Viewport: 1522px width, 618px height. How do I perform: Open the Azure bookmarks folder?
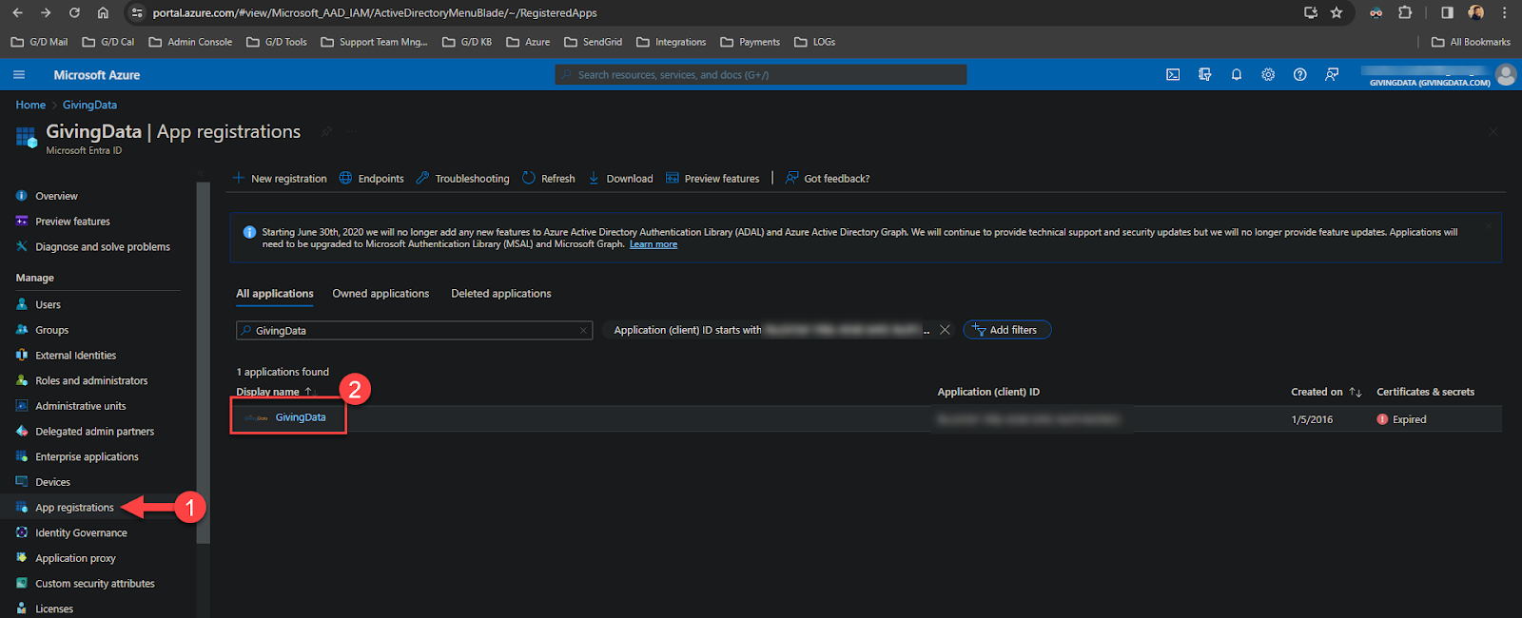pos(528,42)
